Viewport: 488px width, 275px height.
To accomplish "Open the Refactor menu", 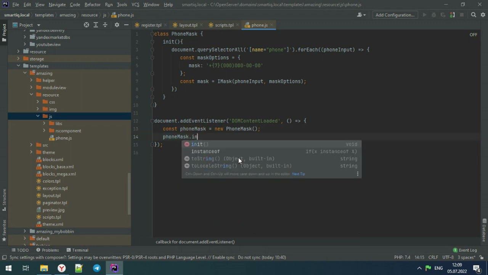I will tap(92, 5).
